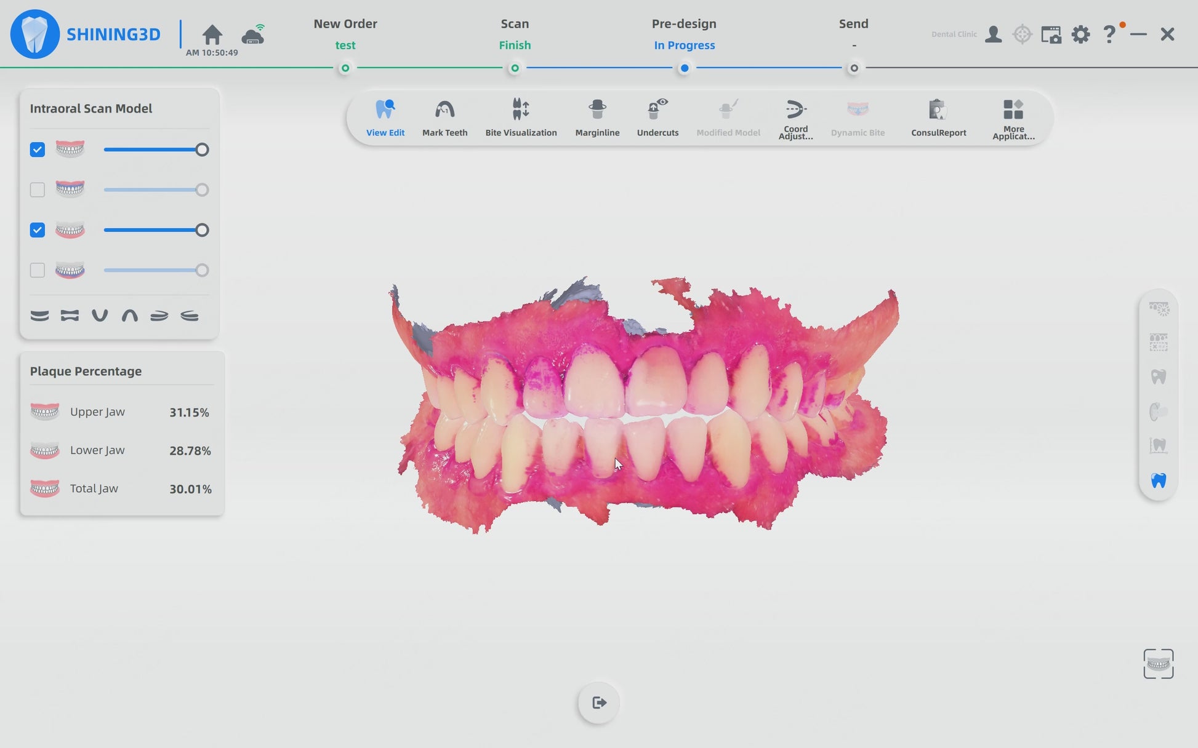Open the Undercuts tool
The height and width of the screenshot is (748, 1198).
(x=657, y=118)
